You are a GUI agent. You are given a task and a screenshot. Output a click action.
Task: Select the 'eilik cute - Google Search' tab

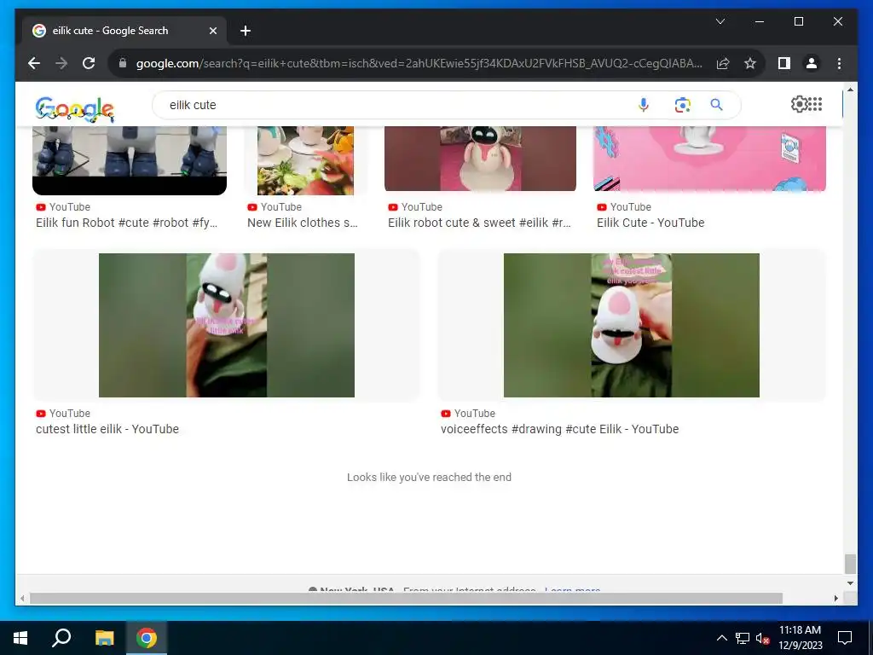click(x=124, y=31)
